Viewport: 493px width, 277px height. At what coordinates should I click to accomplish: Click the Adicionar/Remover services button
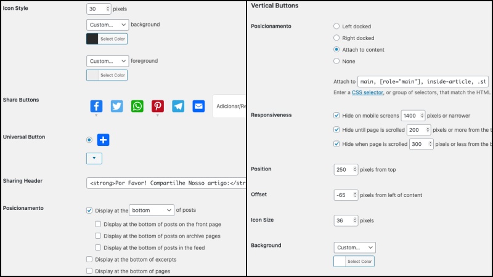[x=229, y=106]
